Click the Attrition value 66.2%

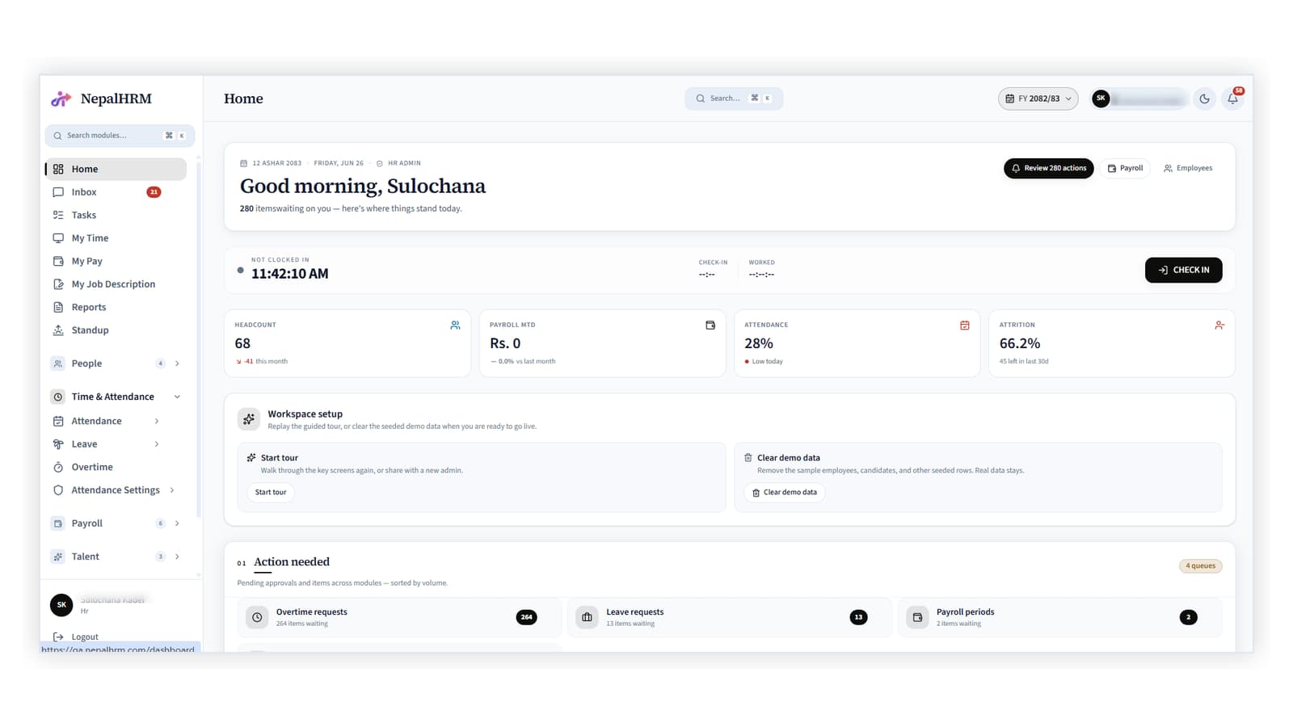1020,343
